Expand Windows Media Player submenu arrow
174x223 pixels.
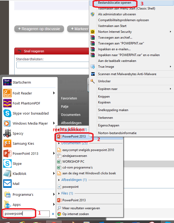54,123
